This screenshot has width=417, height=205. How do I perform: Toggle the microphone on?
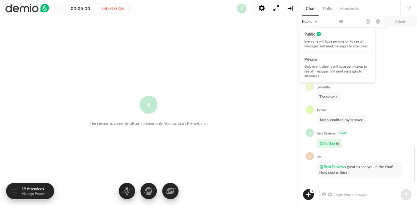[127, 191]
